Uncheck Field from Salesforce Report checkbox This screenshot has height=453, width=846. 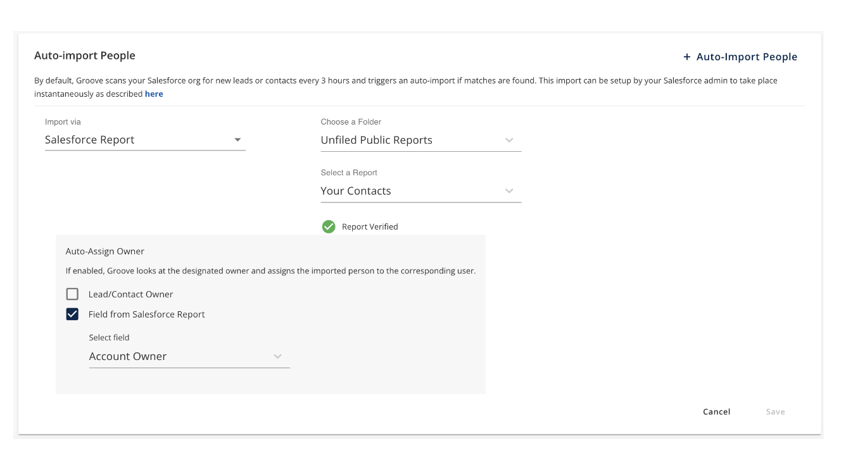72,314
